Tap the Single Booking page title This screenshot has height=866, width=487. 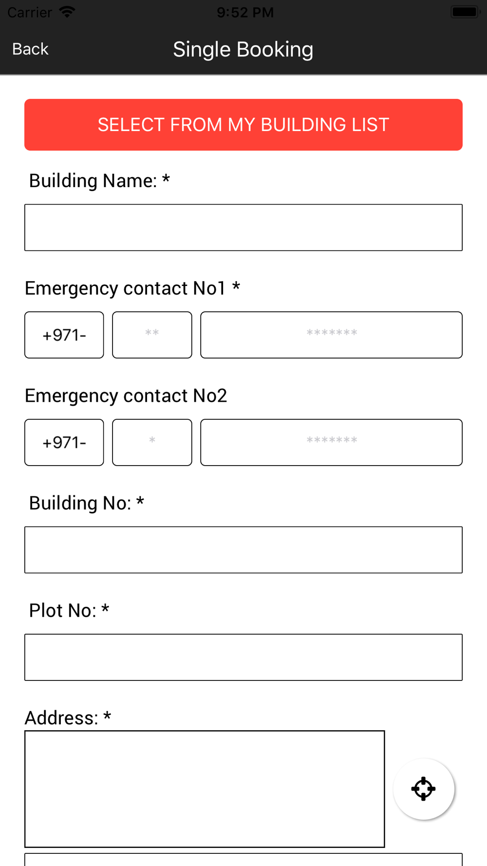pyautogui.click(x=243, y=49)
